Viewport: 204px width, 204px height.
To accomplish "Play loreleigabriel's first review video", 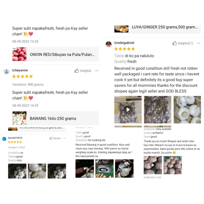I will coord(128,110).
